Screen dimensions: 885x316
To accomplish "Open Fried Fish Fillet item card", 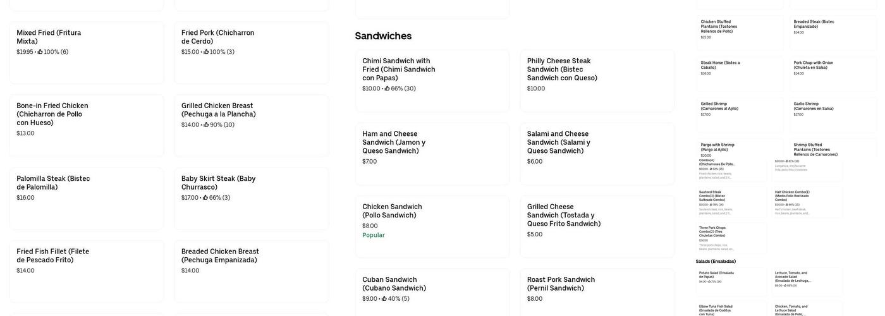I will tap(87, 270).
